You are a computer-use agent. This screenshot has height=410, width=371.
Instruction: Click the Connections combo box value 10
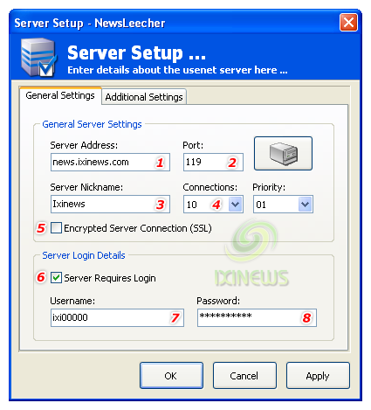click(206, 205)
